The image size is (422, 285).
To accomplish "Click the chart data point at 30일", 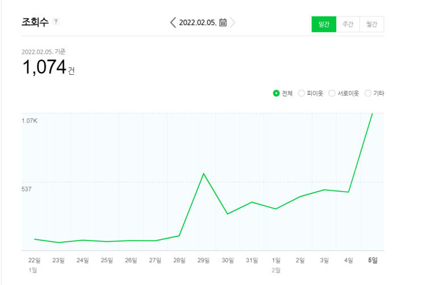I will (x=228, y=214).
